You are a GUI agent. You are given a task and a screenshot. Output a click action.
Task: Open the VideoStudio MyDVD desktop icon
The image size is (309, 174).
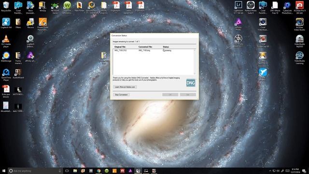(299, 41)
